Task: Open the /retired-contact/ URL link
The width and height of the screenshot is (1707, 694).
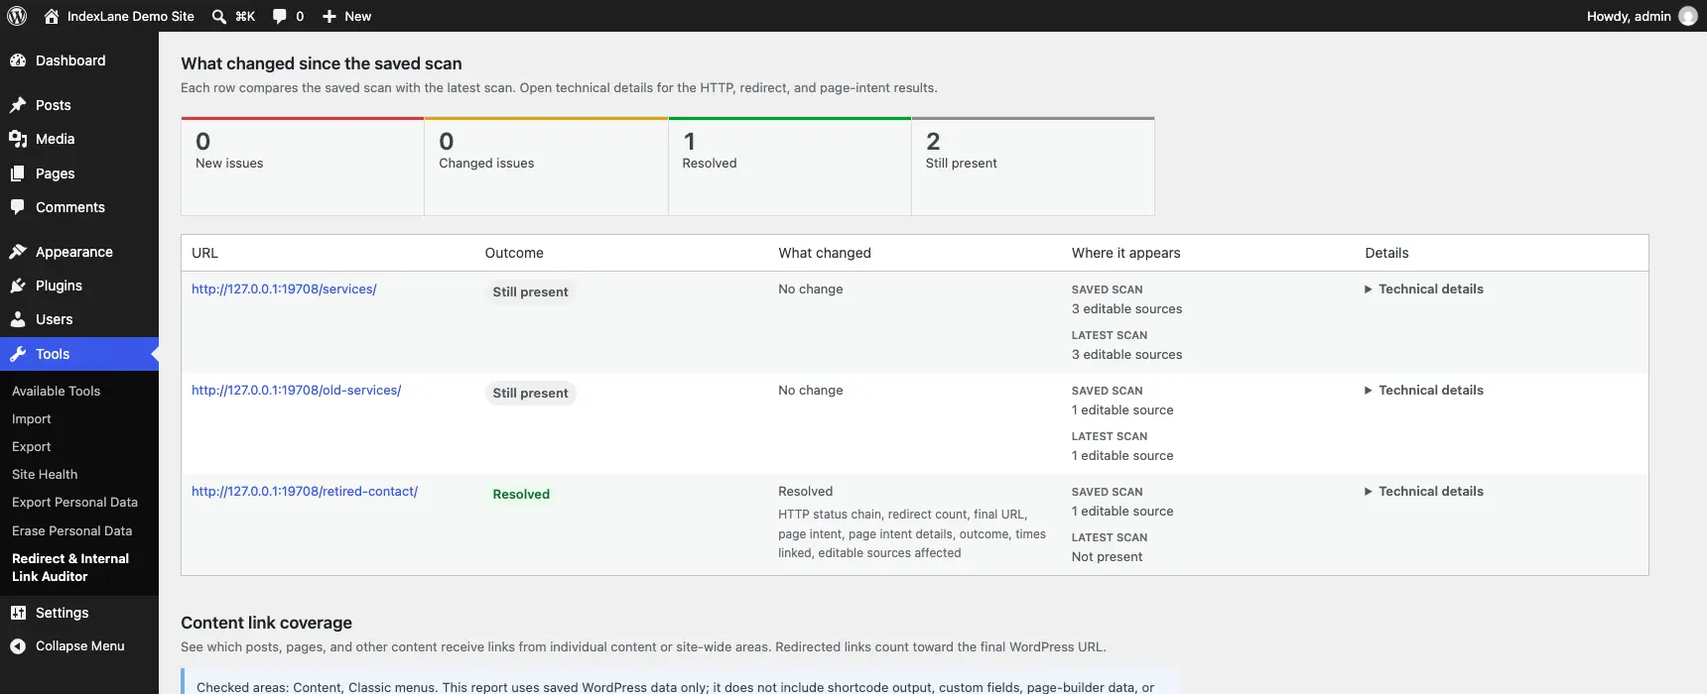Action: (305, 492)
